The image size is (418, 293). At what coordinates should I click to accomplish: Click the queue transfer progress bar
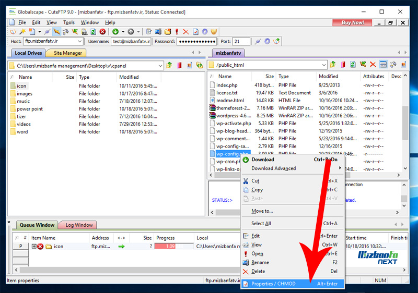tap(173, 246)
